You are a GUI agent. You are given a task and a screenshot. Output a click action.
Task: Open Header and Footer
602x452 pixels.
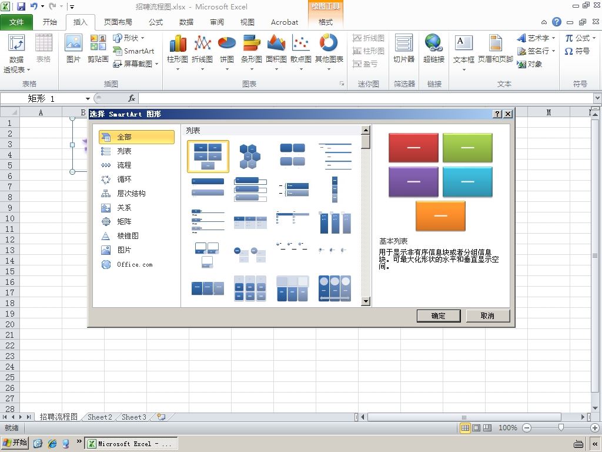tap(495, 48)
